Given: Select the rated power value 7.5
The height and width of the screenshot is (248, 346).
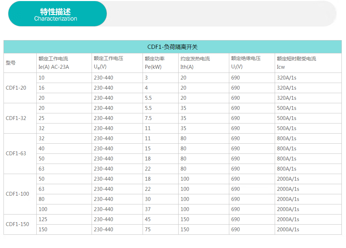Looking at the screenshot, I should [x=148, y=118].
